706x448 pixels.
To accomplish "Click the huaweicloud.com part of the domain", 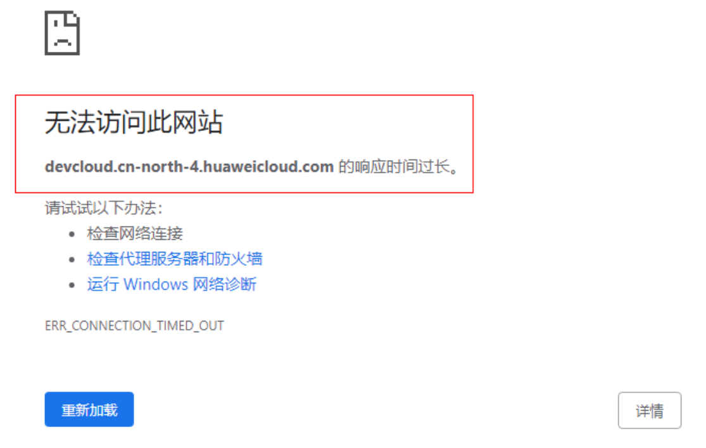I will click(268, 167).
